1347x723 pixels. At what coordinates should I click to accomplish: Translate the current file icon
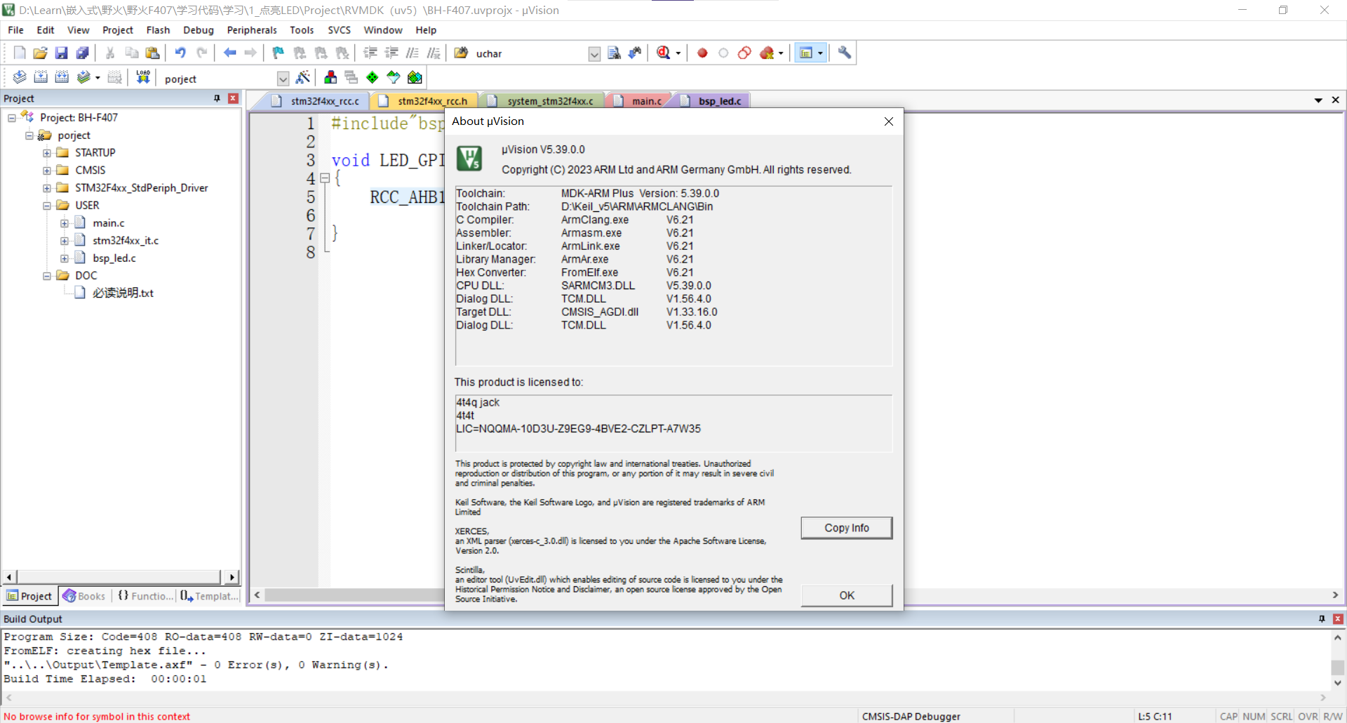tap(20, 77)
